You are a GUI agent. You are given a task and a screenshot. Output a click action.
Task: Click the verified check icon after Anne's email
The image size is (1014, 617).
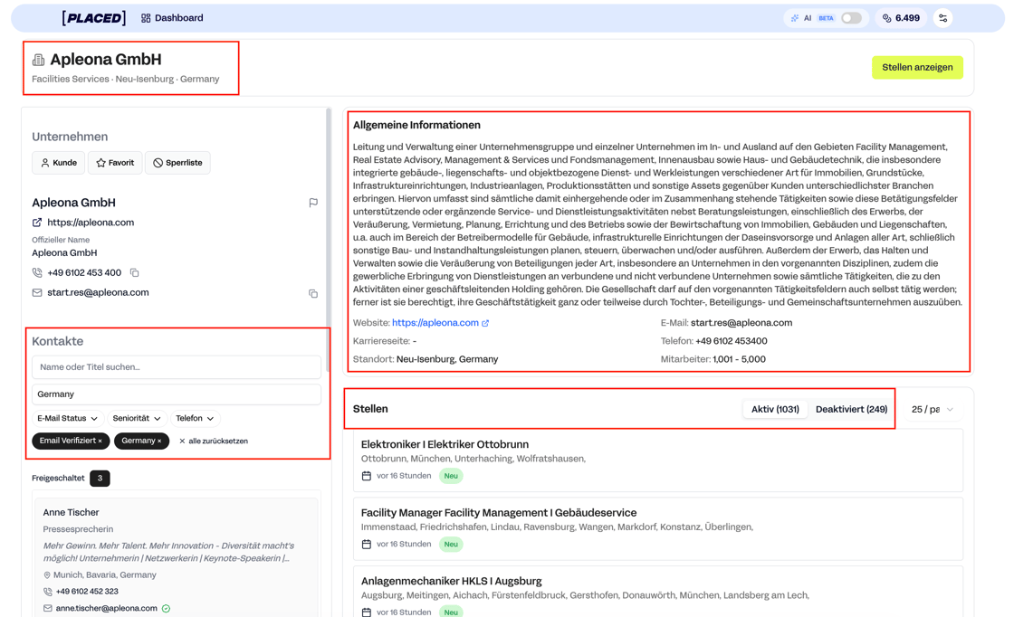click(167, 609)
